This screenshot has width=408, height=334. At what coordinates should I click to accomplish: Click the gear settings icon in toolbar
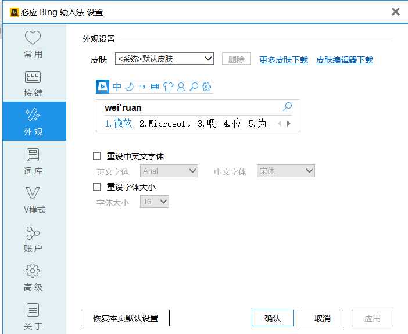pyautogui.click(x=206, y=87)
